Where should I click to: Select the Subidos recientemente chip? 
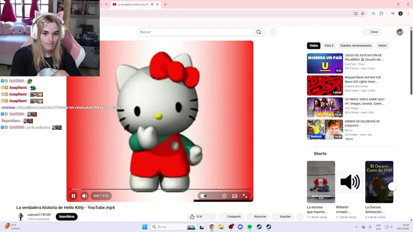pyautogui.click(x=356, y=45)
